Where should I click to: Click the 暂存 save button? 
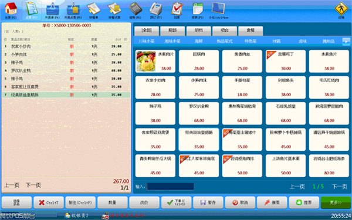pyautogui.click(x=208, y=202)
